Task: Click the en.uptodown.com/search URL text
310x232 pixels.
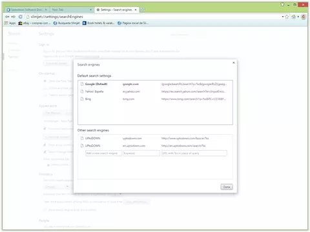Action: (x=183, y=146)
